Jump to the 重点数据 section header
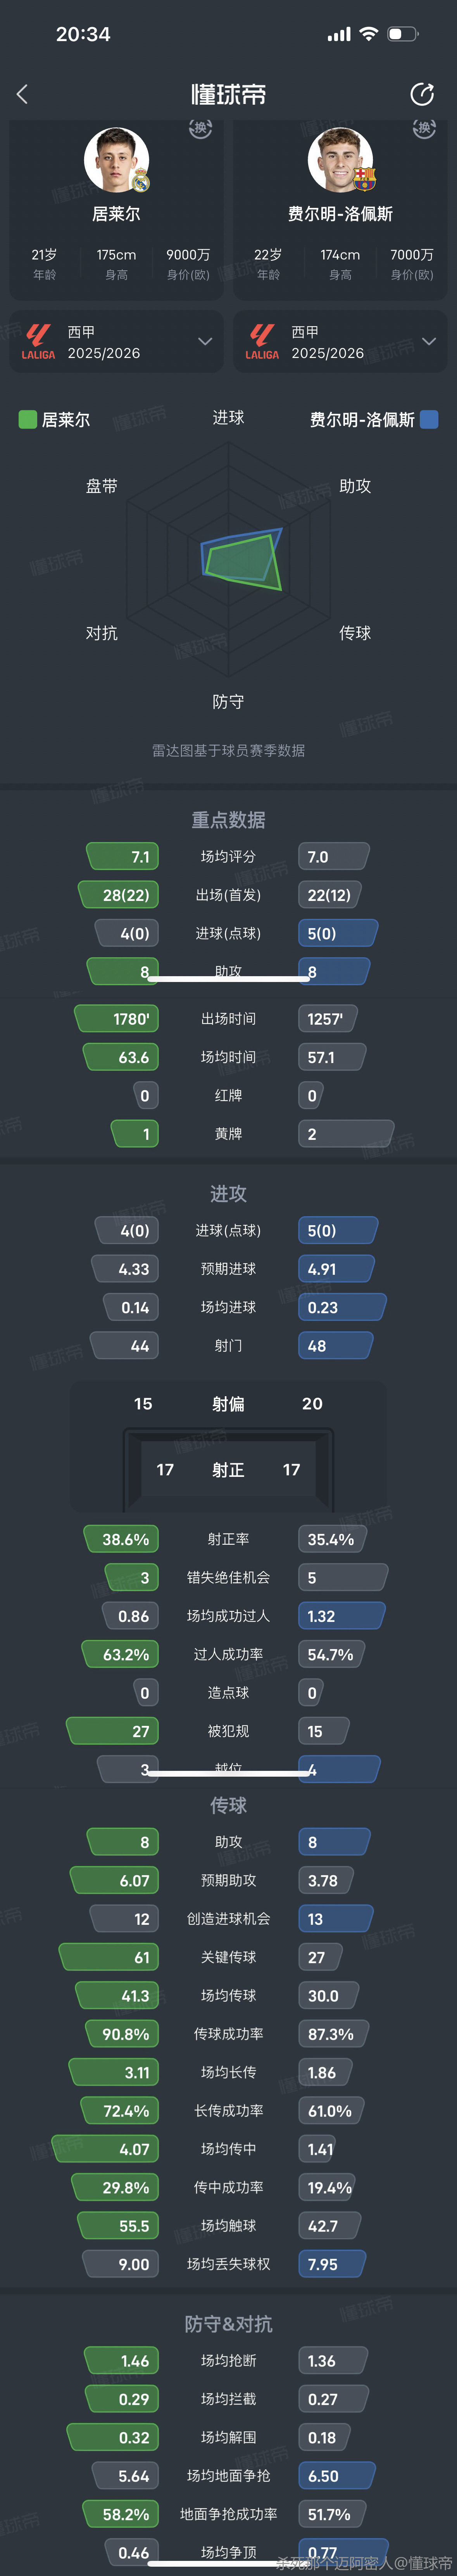 [x=228, y=820]
